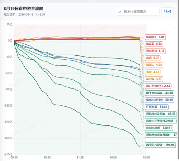This screenshot has width=179, height=161.
Task: Click the -90亿 y-axis label
Action: 9,89
